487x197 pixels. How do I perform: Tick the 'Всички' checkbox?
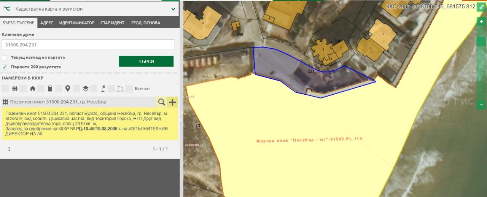[129, 89]
